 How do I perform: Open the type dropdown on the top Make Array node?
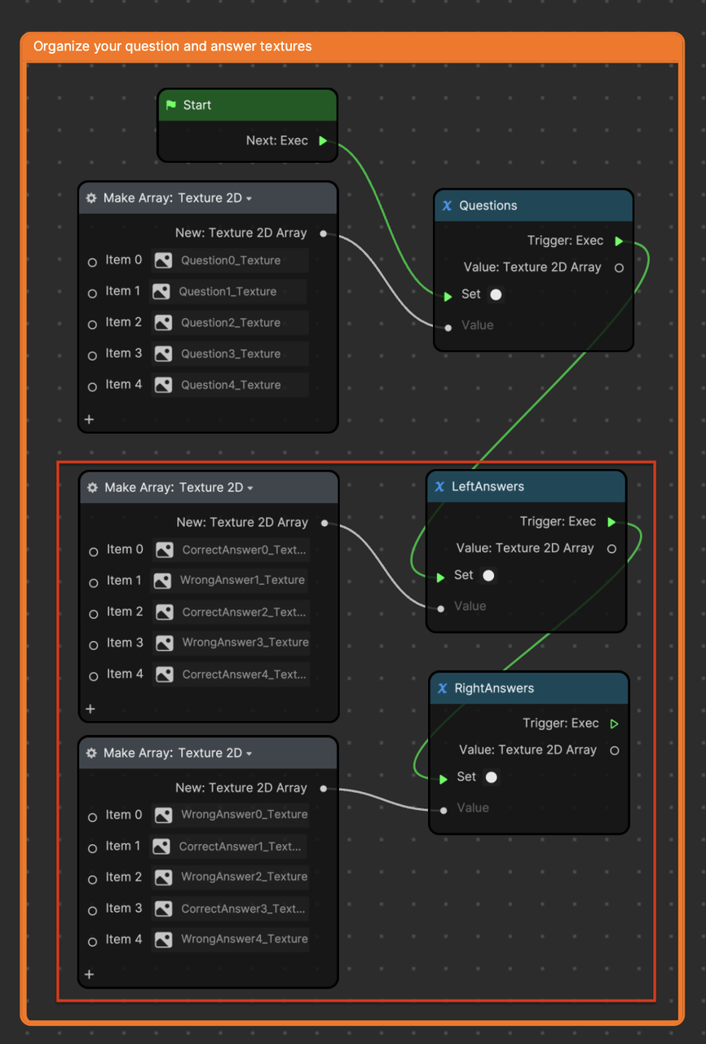pos(249,199)
